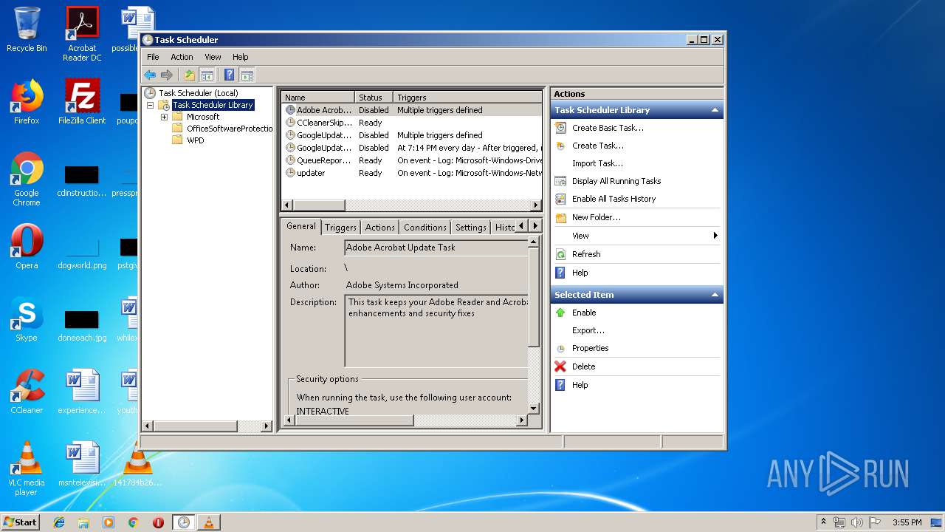This screenshot has height=532, width=945.
Task: Open Recycle Bin desktop icon
Action: [27, 30]
